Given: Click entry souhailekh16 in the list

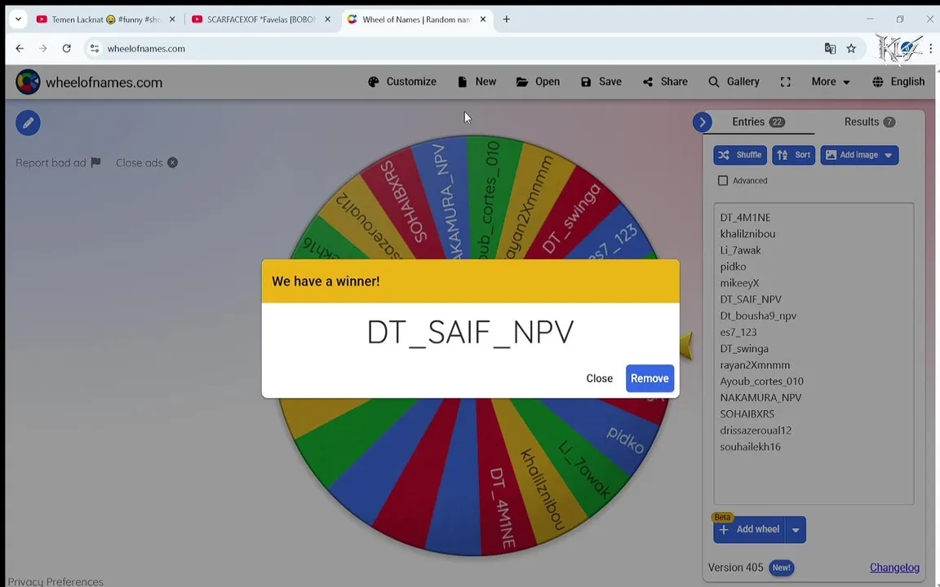Looking at the screenshot, I should 750,446.
